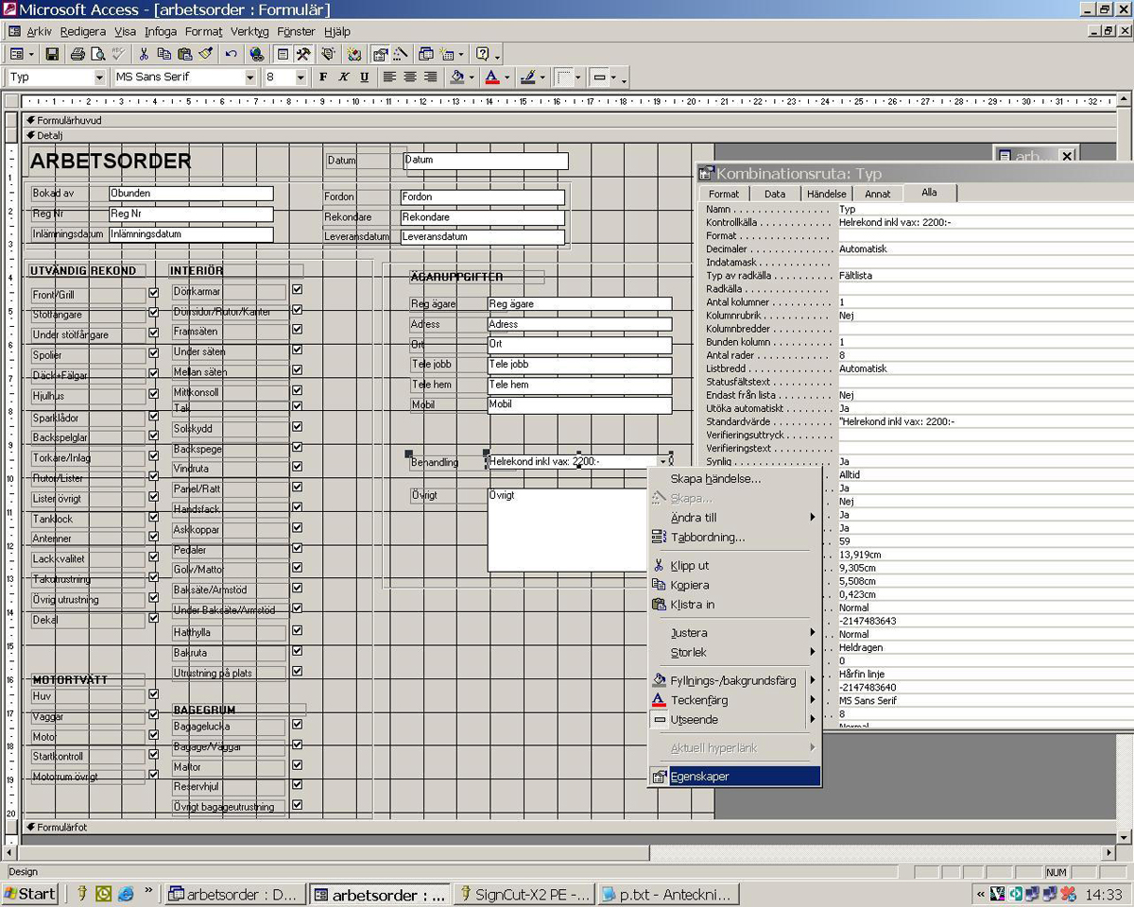
Task: Click the Build wand icon
Action: point(400,55)
